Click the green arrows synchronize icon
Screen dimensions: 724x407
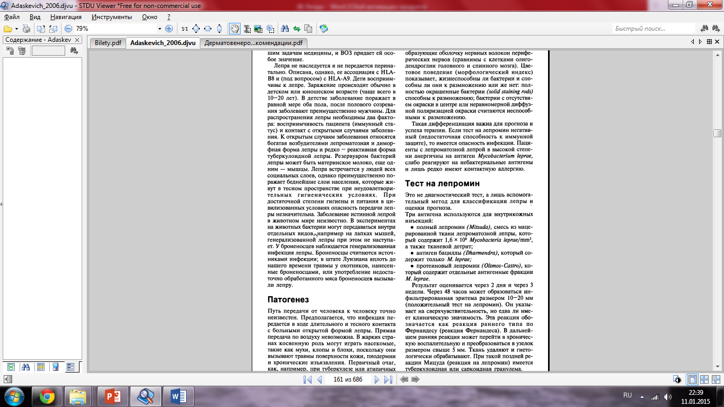tap(297, 29)
